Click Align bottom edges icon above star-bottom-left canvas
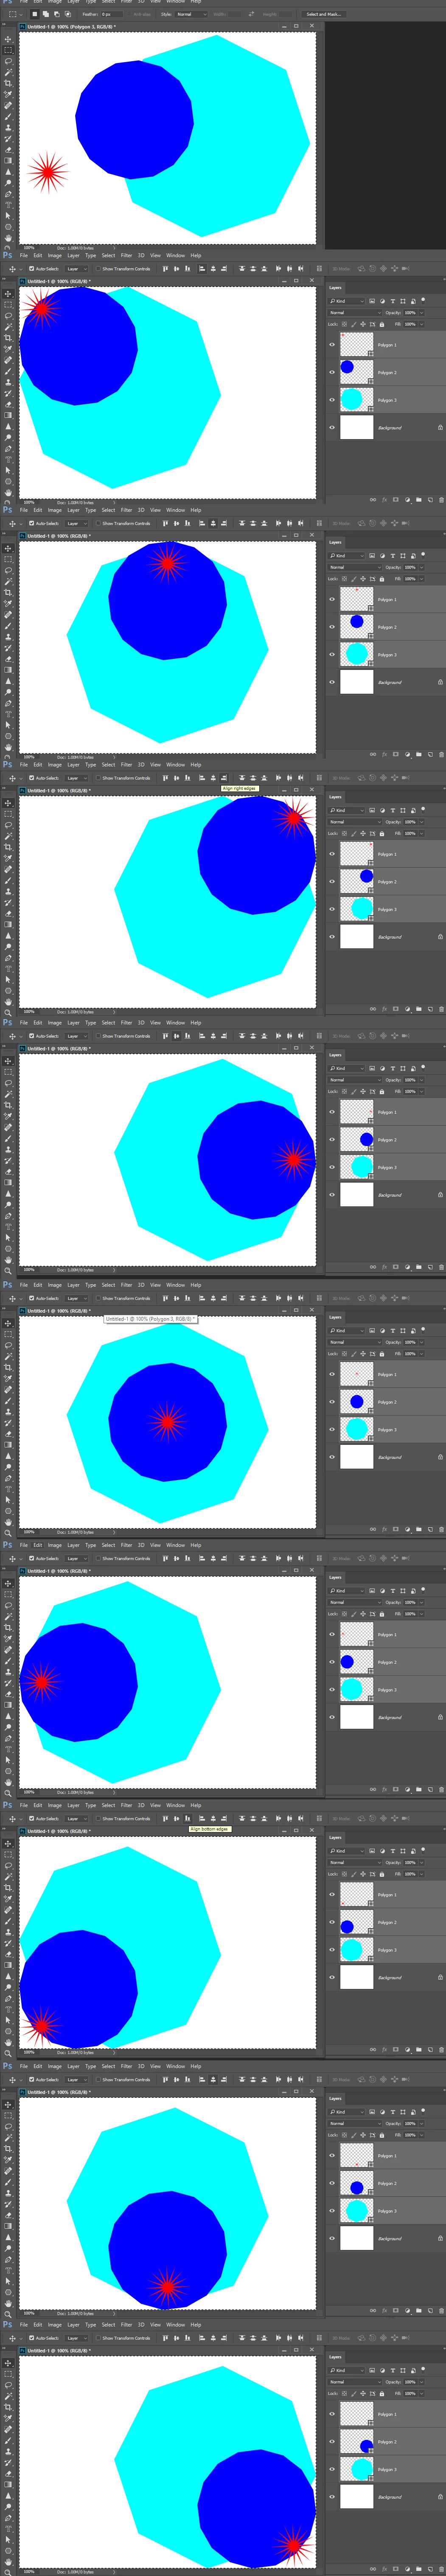Viewport: 446px width, 2576px height. (188, 1819)
